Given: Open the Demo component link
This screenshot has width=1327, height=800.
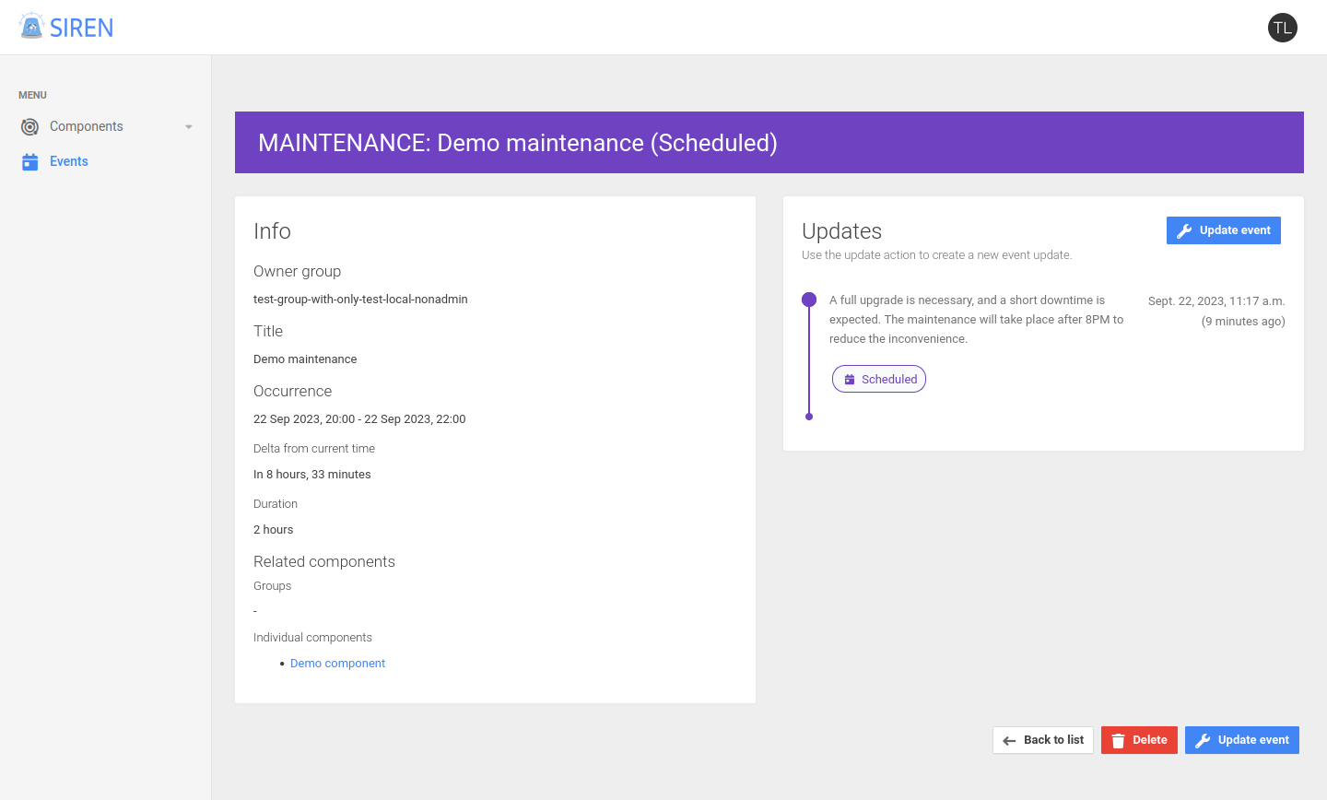Looking at the screenshot, I should (x=337, y=664).
